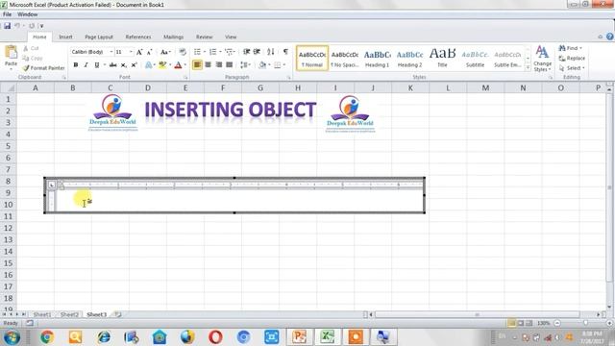Toggle Underline formatting
This screenshot has width=615, height=346.
coord(96,64)
